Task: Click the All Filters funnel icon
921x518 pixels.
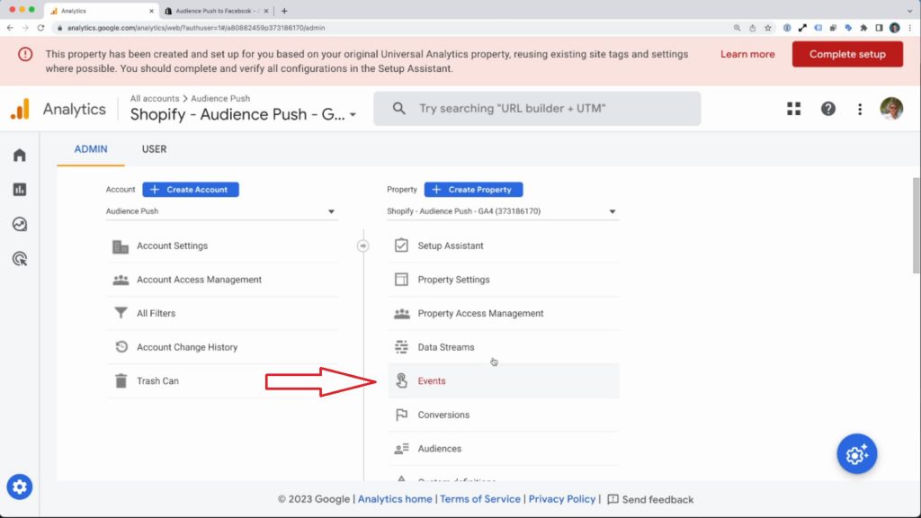Action: click(x=121, y=313)
